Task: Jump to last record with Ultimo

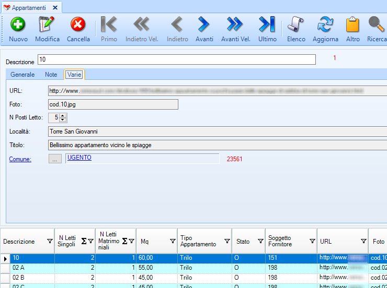Action: click(x=267, y=25)
